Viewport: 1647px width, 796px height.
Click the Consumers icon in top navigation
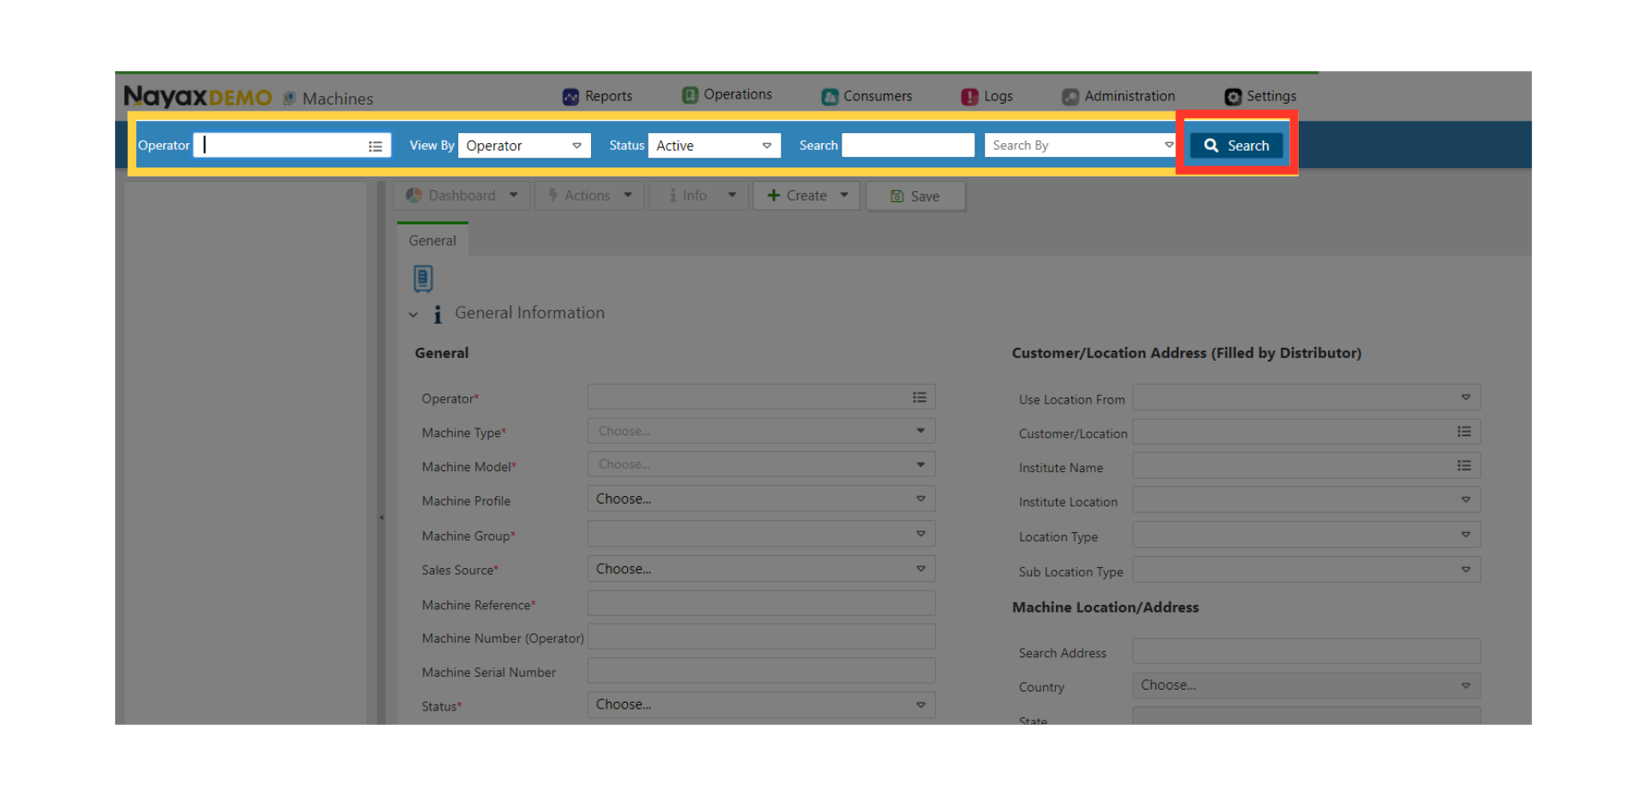click(x=830, y=97)
